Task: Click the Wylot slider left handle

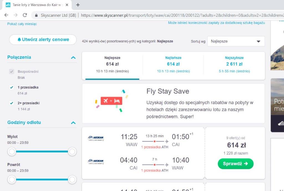Action: tap(12, 152)
